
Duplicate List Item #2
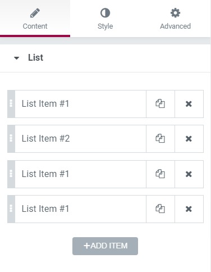point(160,139)
